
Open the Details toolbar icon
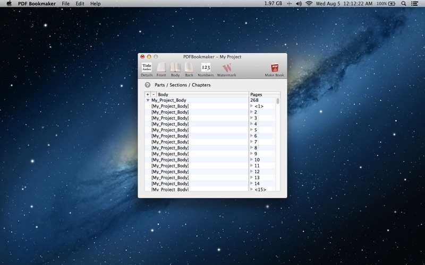tap(147, 68)
